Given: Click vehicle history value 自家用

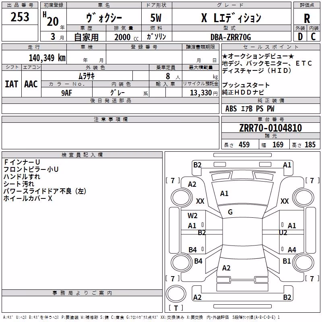Looking at the screenshot, I should [x=86, y=37].
